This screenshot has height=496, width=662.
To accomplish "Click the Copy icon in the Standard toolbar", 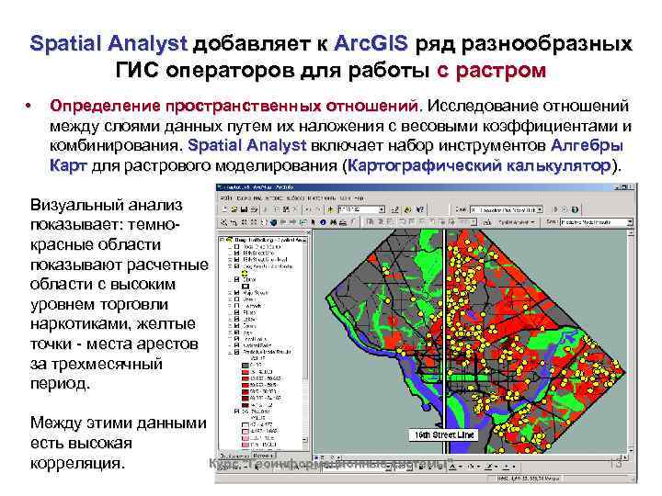I will pyautogui.click(x=275, y=209).
